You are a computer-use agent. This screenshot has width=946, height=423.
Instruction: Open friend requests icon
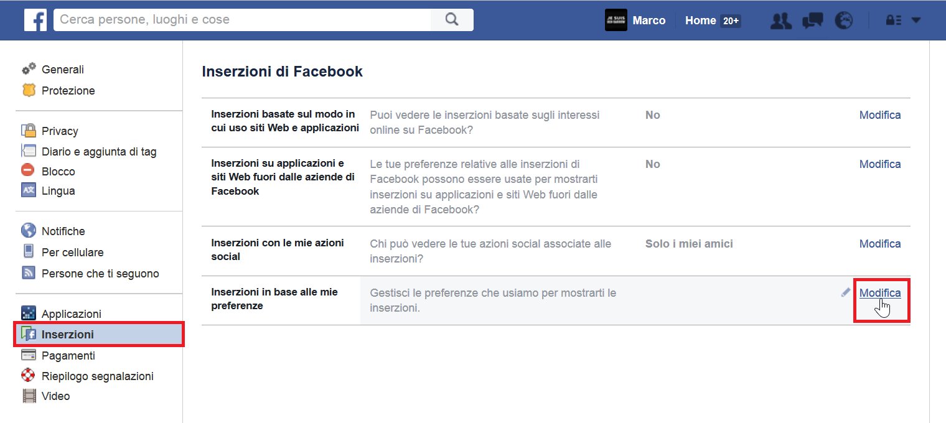coord(780,21)
